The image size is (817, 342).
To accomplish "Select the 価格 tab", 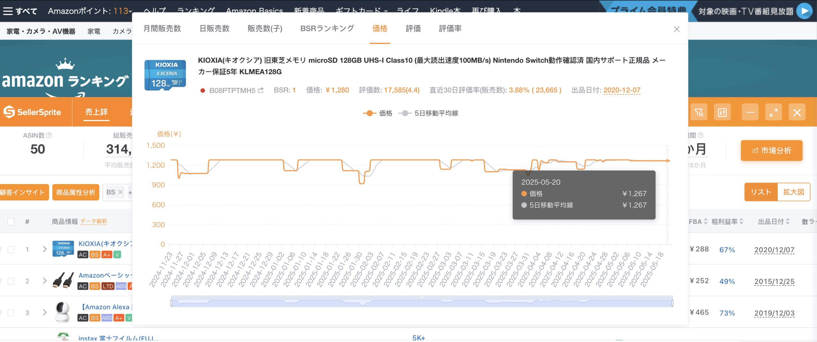I will [380, 29].
